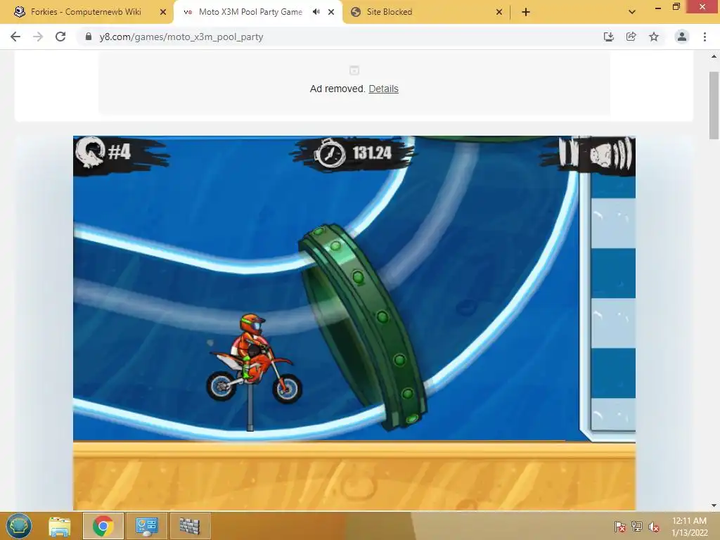Close the Moto X3M Pool Party tab
Image resolution: width=720 pixels, height=540 pixels.
[x=331, y=12]
